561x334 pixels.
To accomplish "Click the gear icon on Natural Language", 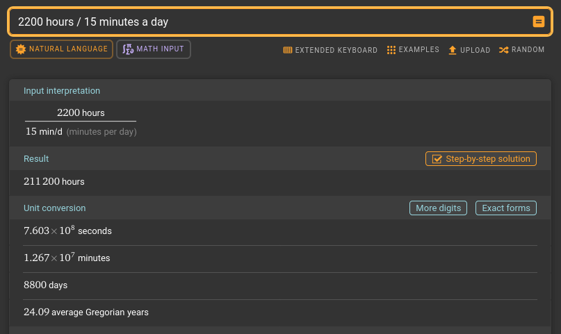I will pos(21,49).
